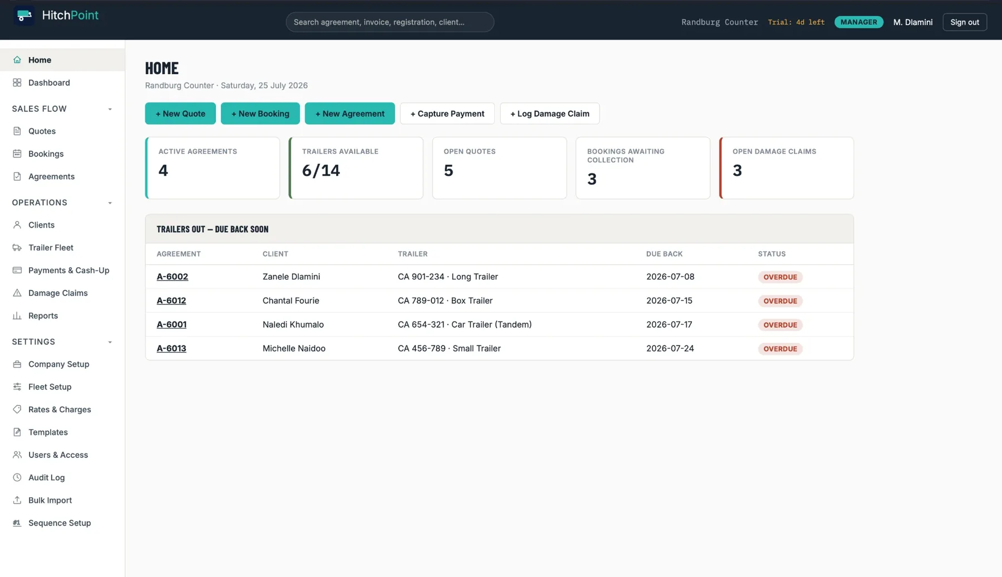Open Trailer Fleet via its truck icon
Viewport: 1002px width, 577px height.
17,248
